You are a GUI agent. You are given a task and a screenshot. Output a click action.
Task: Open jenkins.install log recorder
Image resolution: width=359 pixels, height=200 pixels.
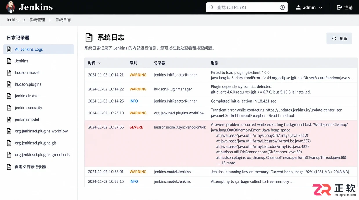[27, 96]
